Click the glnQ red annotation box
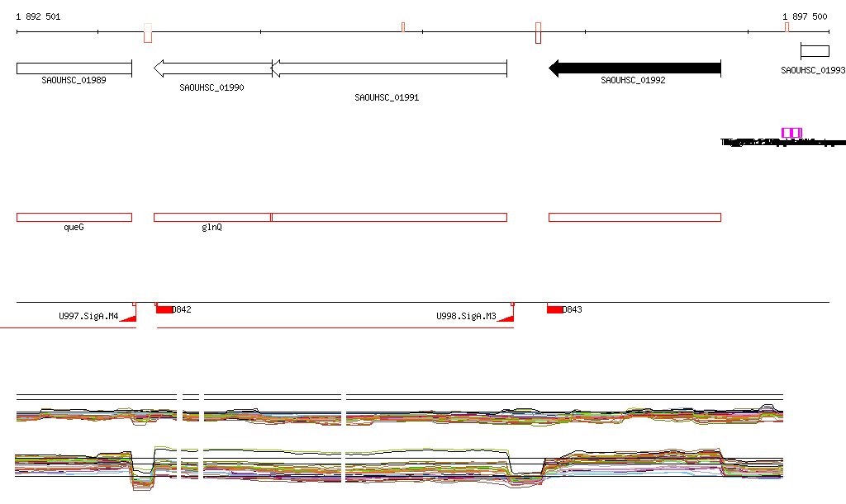Screen dimensions: 846x504 point(212,218)
